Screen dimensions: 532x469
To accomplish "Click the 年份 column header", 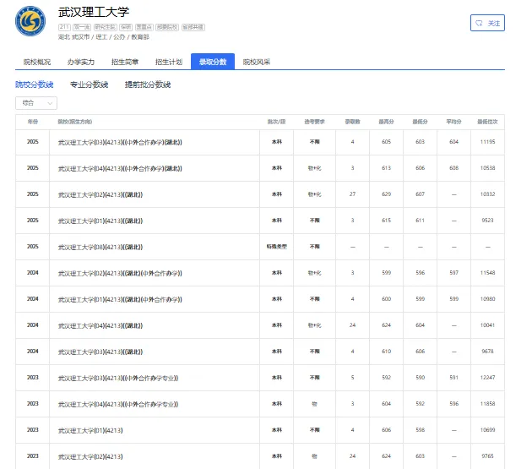I will (x=33, y=122).
